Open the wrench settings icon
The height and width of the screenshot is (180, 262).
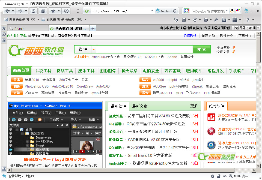point(216,20)
